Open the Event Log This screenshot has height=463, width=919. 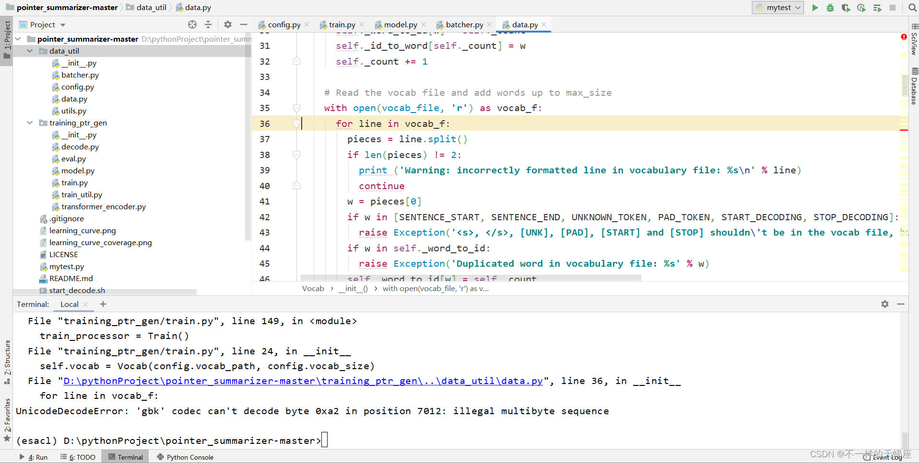[883, 457]
